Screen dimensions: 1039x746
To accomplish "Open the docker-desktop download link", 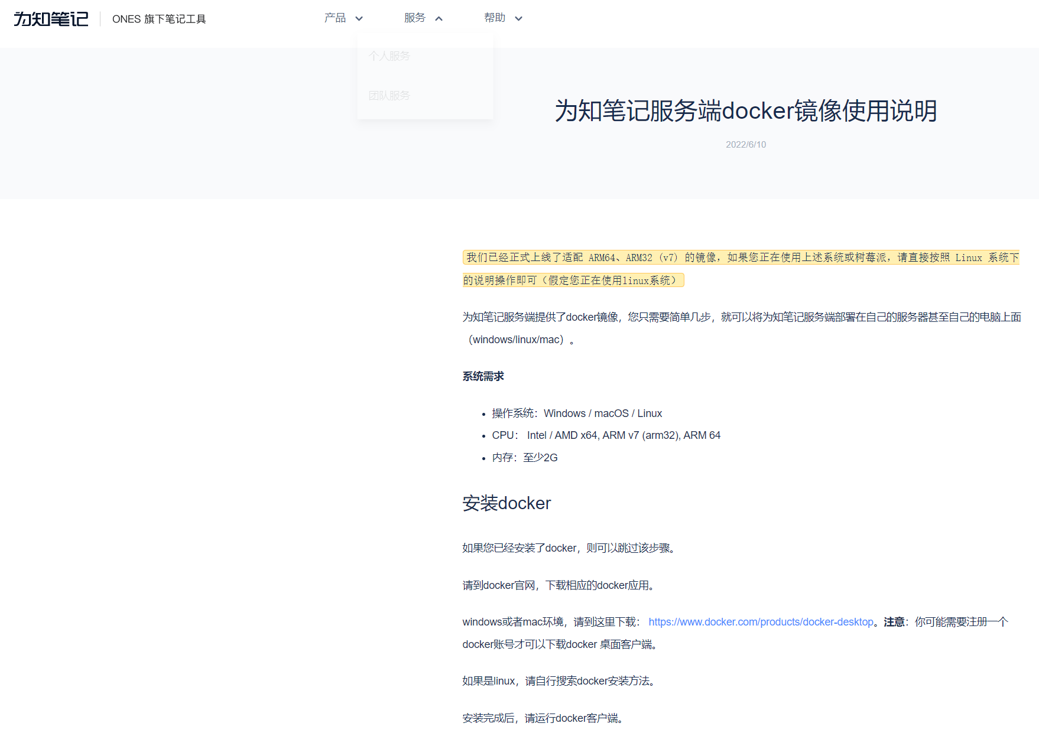I will (761, 621).
